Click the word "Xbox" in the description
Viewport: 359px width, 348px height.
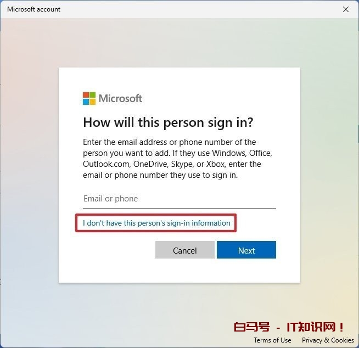click(215, 164)
